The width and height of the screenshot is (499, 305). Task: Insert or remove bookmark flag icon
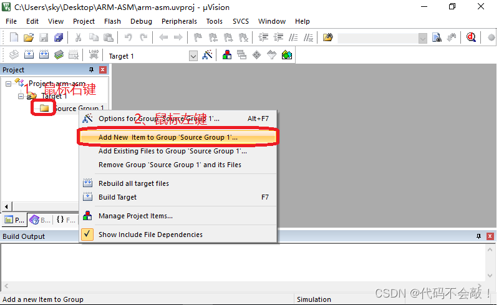click(198, 37)
